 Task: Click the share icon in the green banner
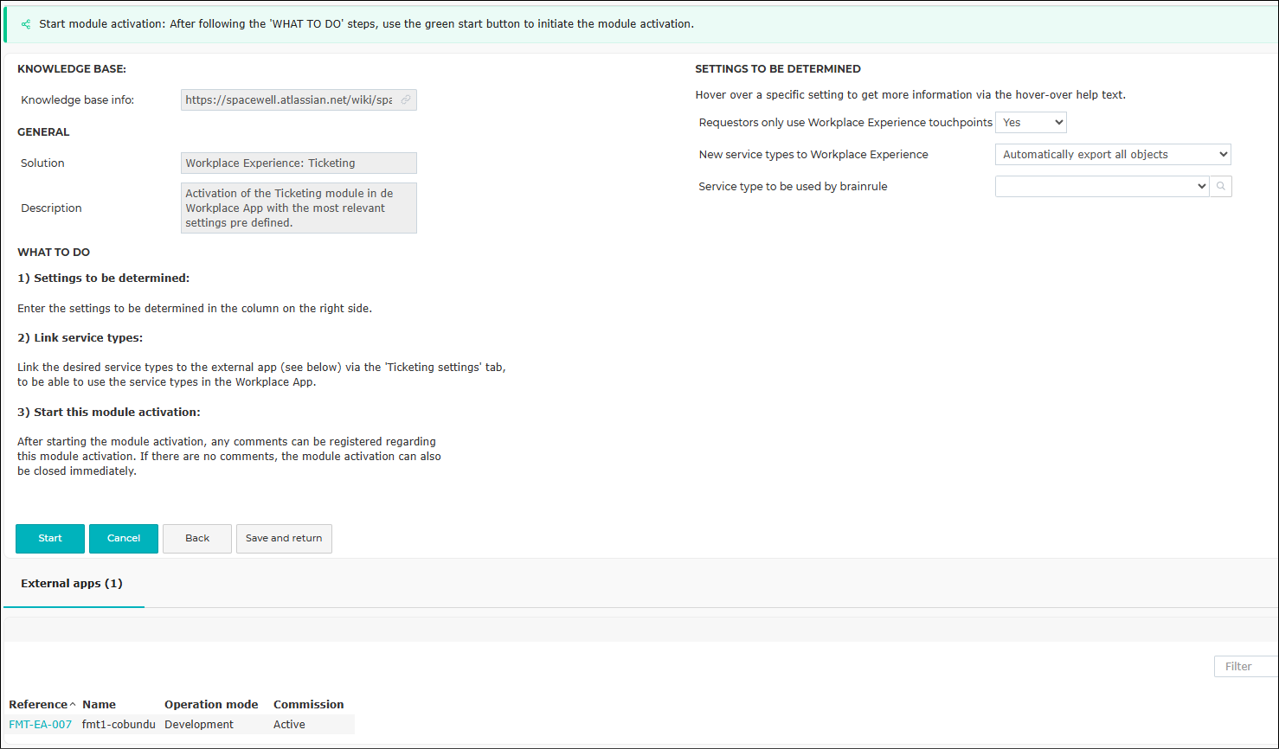point(26,24)
